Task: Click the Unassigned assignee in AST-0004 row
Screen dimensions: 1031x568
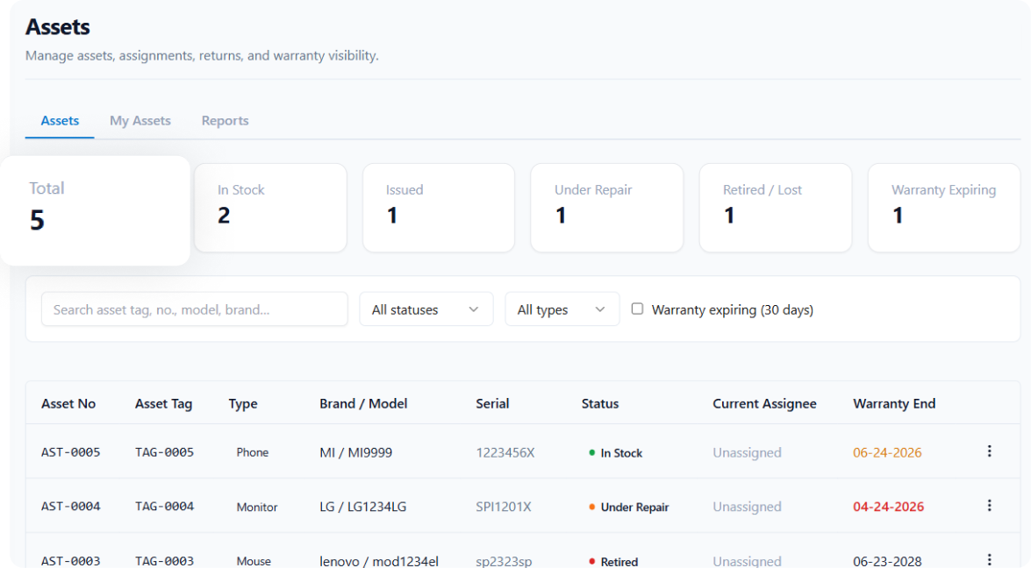Action: click(747, 507)
